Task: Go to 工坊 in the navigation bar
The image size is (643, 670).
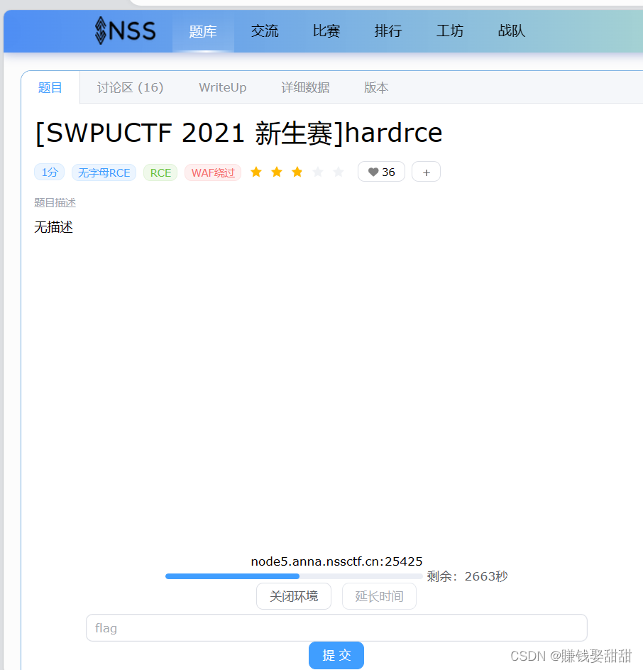Action: (449, 31)
